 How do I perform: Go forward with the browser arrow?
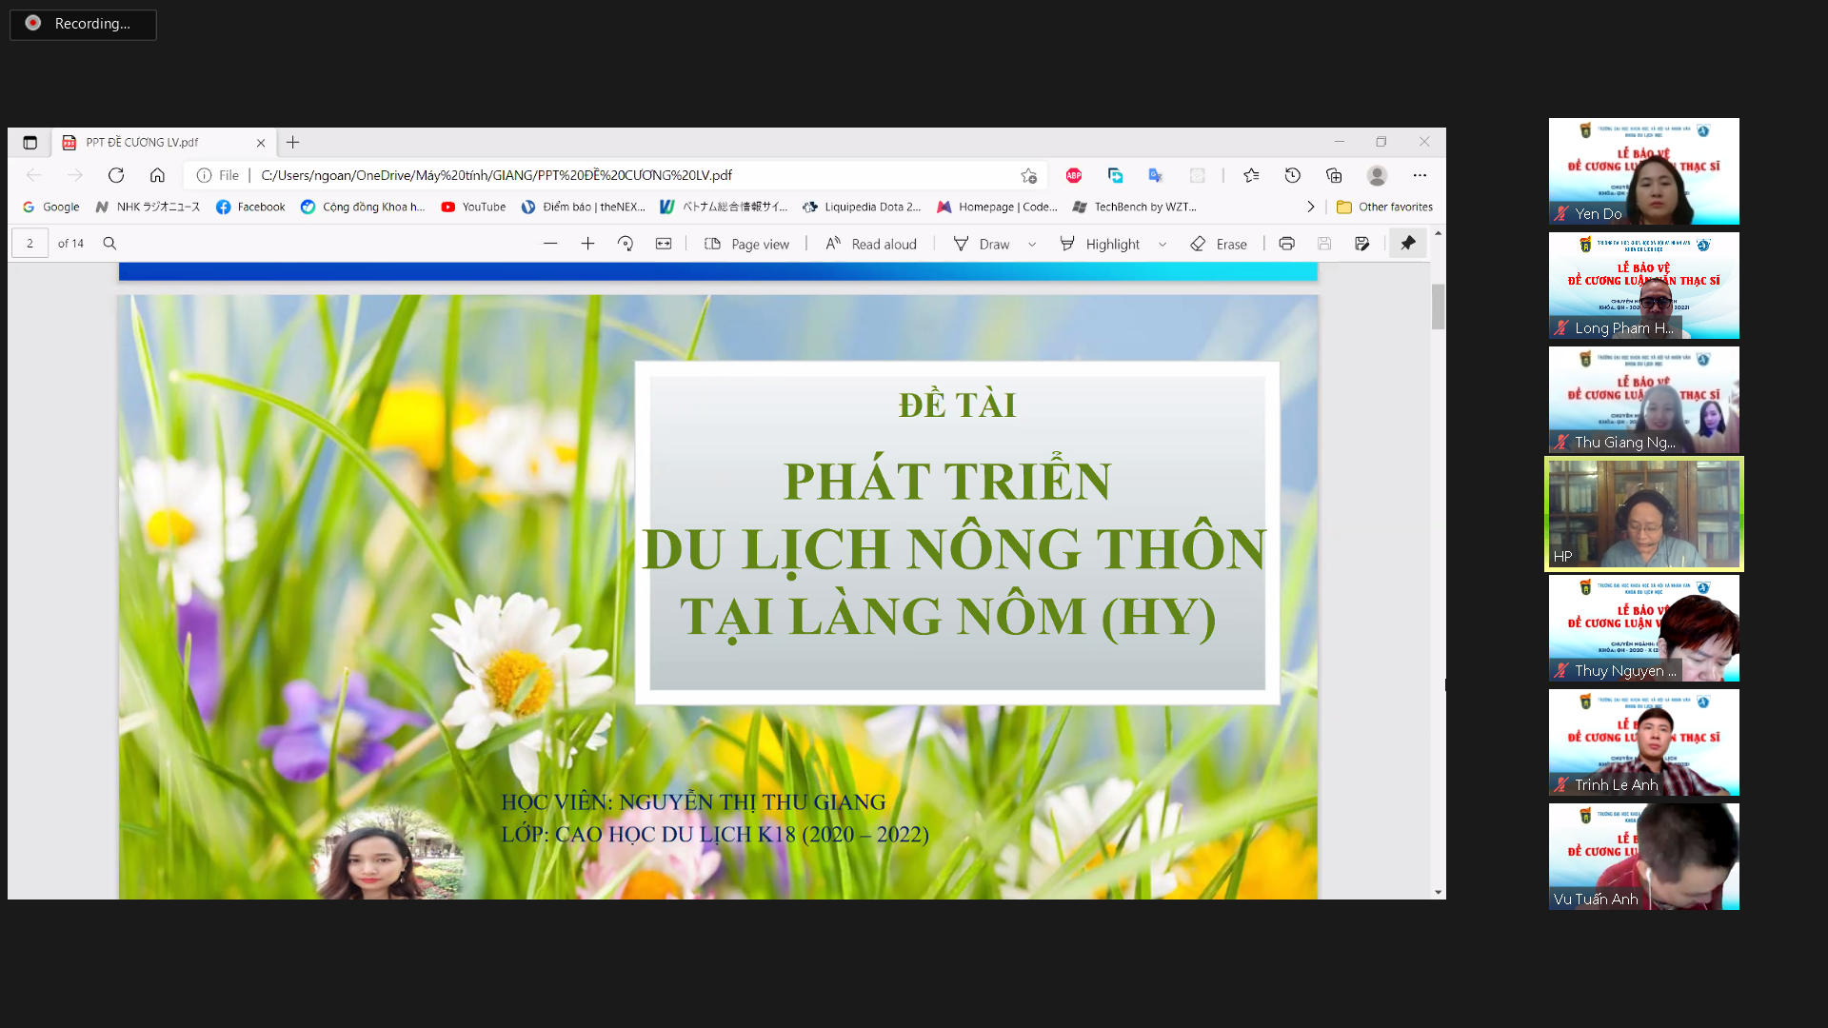[75, 175]
